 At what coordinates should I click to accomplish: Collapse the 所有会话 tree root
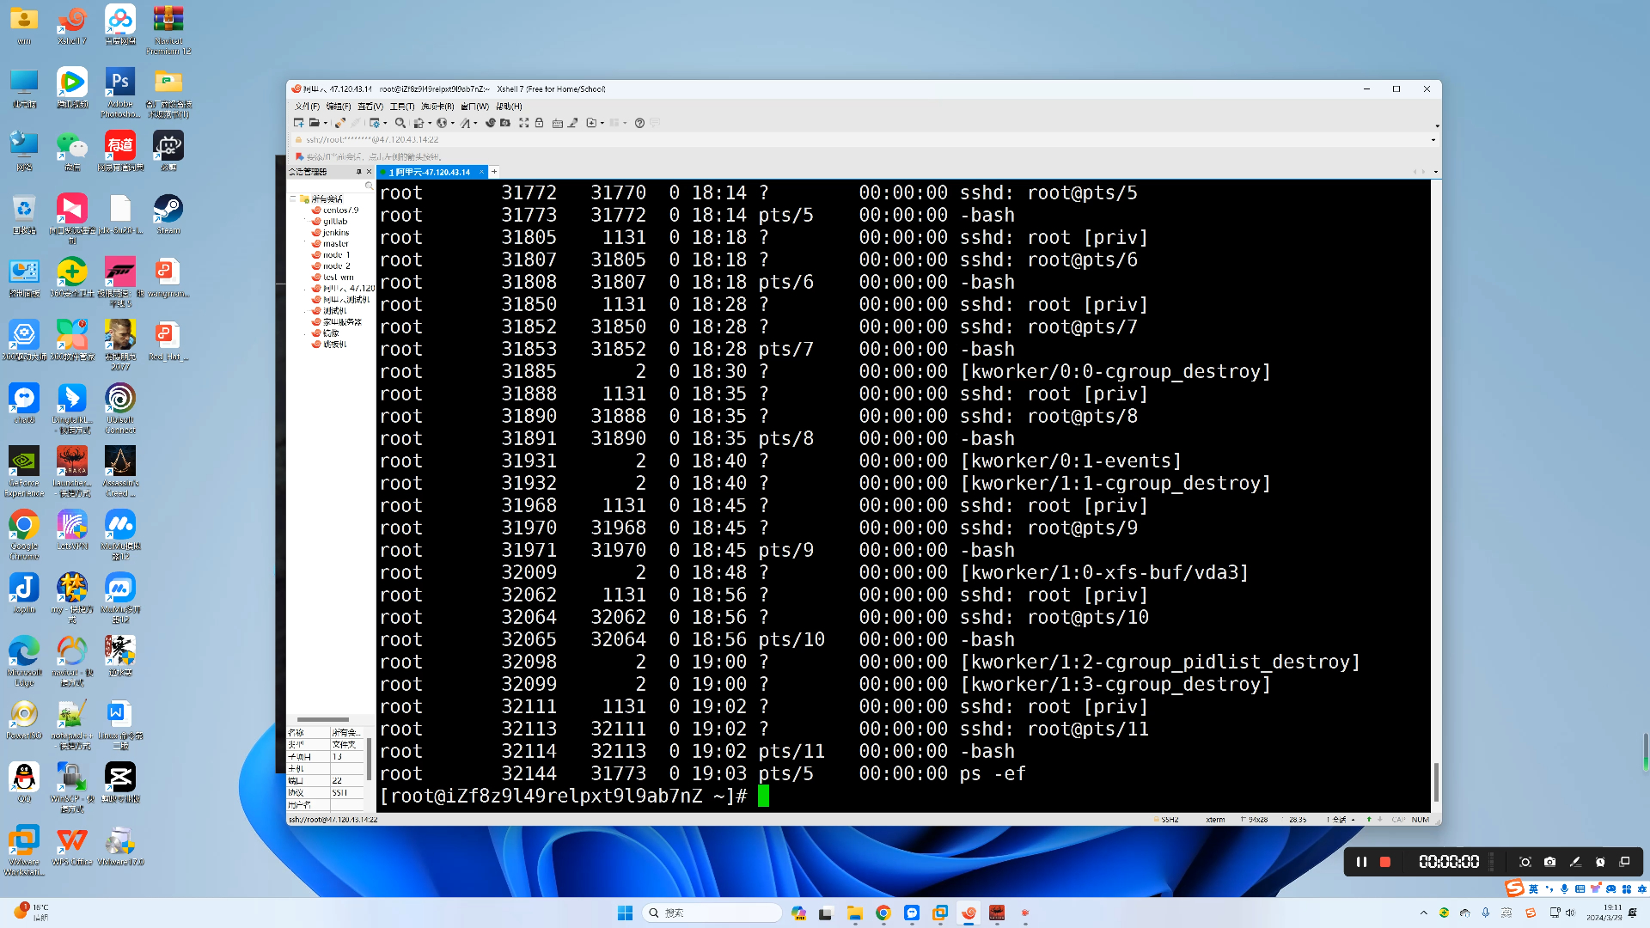(293, 198)
